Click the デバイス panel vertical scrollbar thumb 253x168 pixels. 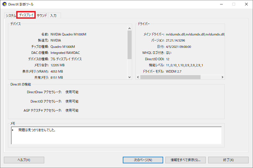click(130, 45)
